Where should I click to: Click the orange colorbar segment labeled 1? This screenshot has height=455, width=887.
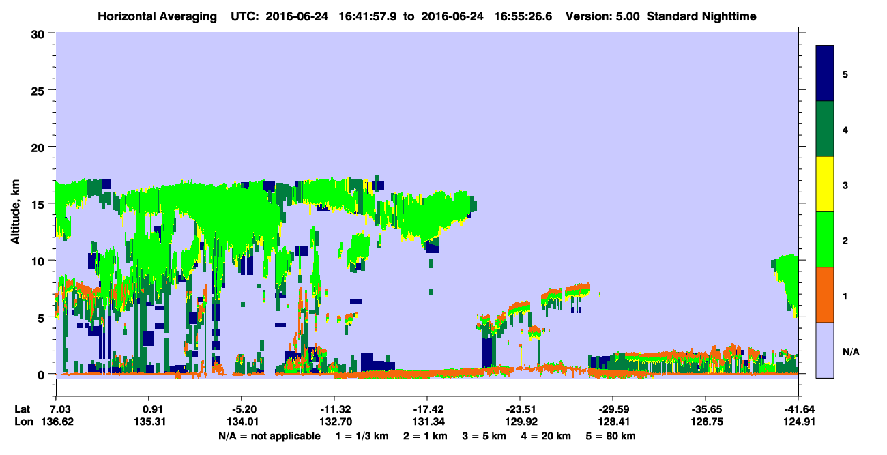click(x=825, y=295)
